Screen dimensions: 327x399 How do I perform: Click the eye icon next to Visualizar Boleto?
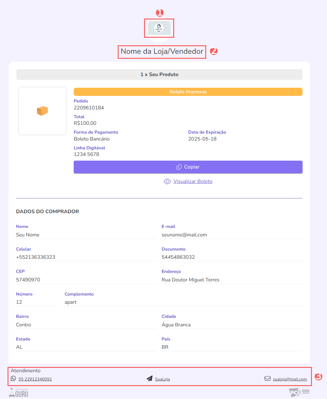click(167, 181)
